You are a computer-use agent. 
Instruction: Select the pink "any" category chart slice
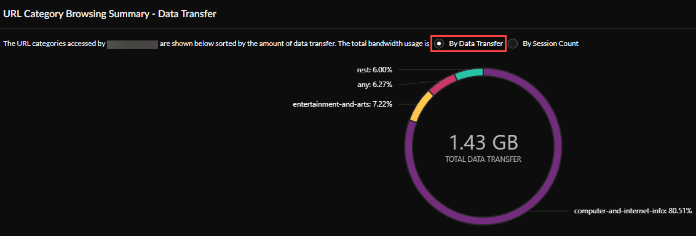point(443,83)
